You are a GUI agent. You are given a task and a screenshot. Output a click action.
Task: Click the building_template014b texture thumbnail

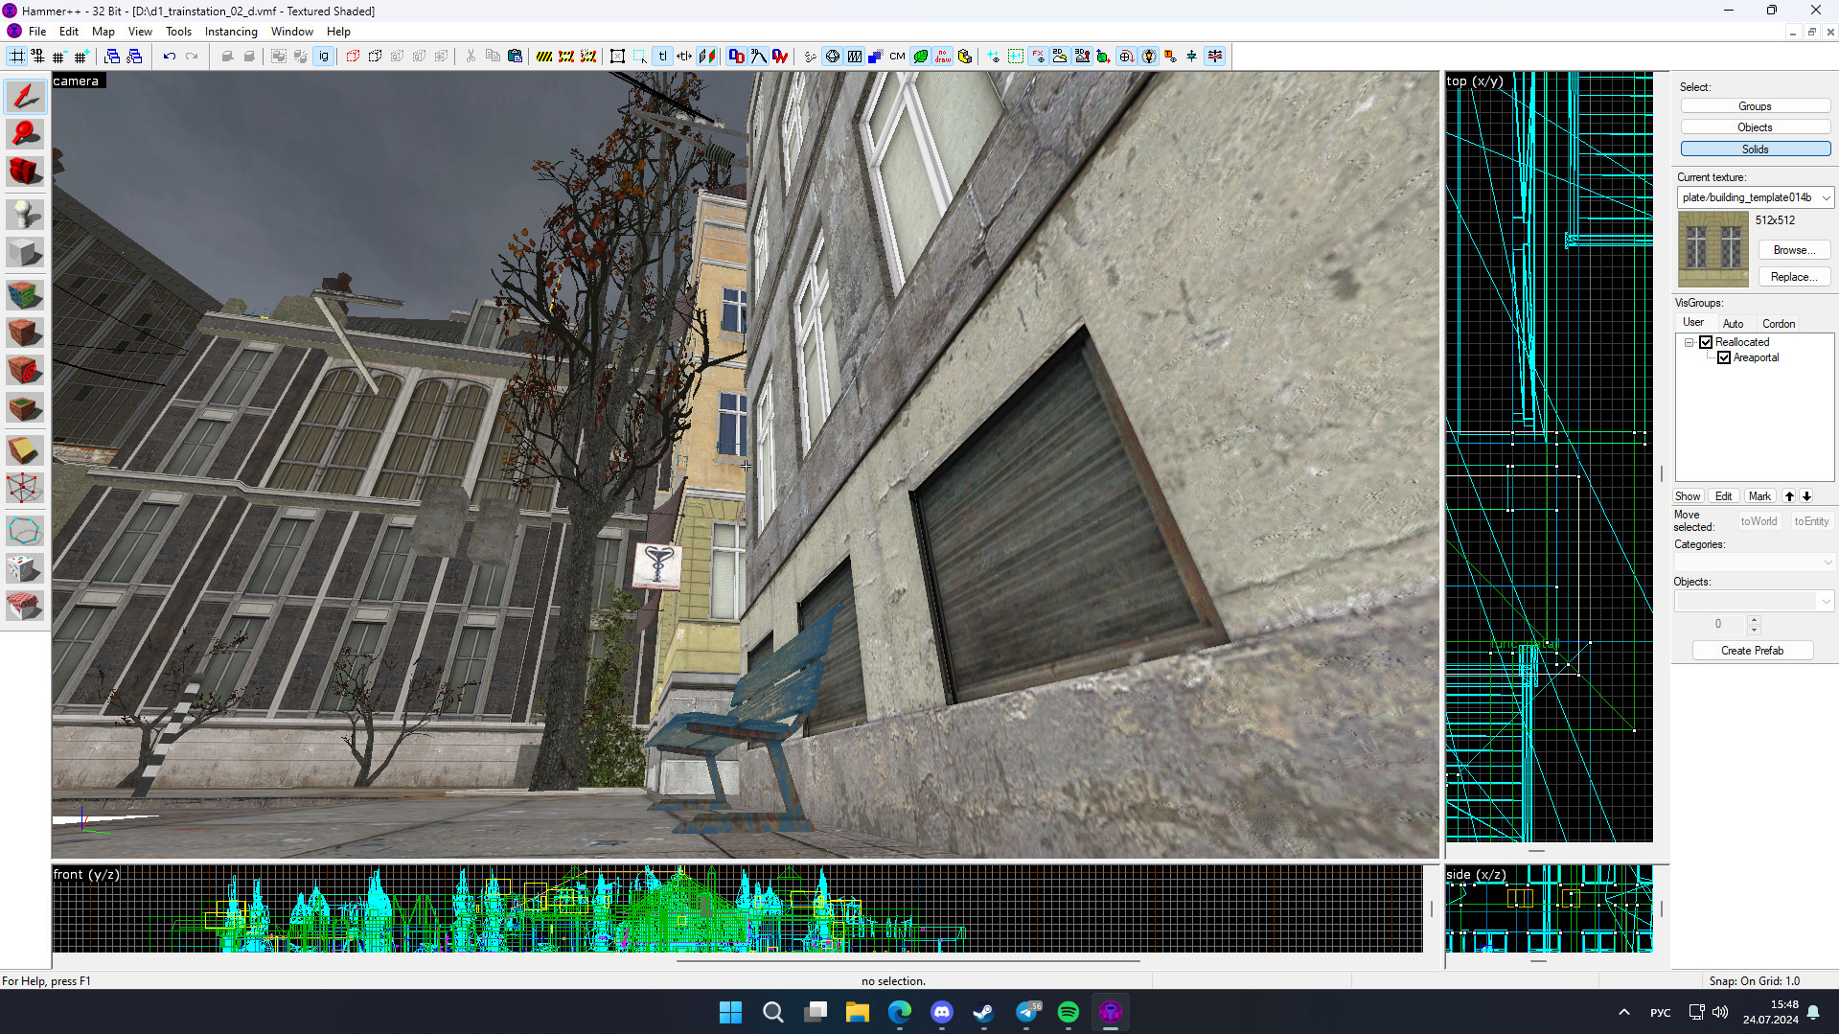[x=1712, y=248]
